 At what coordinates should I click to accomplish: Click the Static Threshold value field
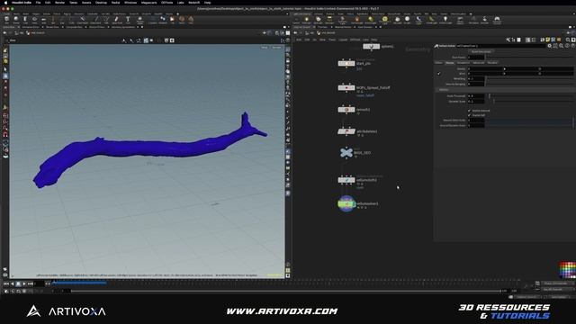(476, 96)
